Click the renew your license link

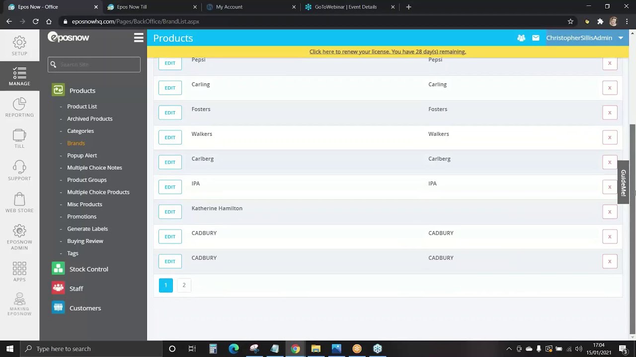tap(388, 52)
